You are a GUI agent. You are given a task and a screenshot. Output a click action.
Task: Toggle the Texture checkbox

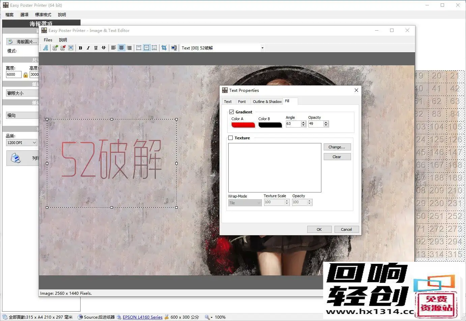(x=231, y=138)
